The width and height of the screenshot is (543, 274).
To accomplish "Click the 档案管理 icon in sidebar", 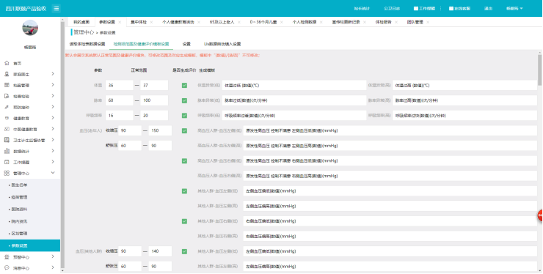I will pos(7,85).
